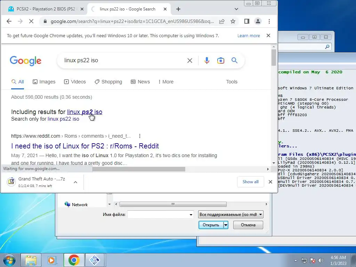Switch to Shopping results

point(108,82)
